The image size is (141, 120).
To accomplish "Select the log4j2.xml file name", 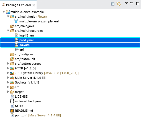I will click(x=27, y=35).
